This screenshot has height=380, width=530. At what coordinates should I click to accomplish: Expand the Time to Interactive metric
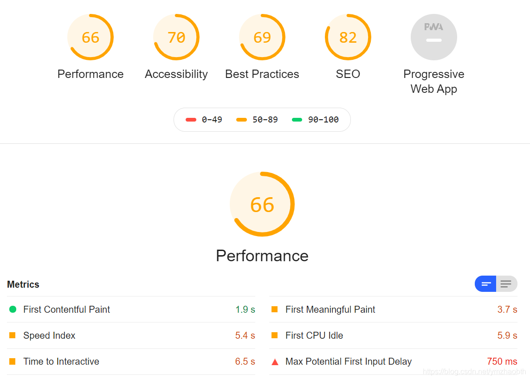pos(131,361)
